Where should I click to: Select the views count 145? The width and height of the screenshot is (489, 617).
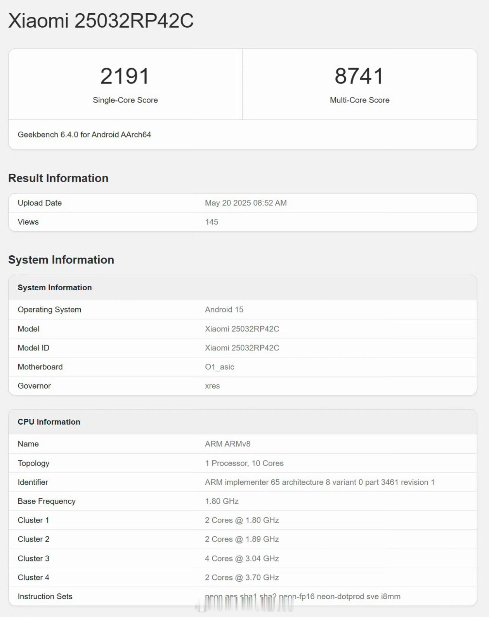(212, 222)
